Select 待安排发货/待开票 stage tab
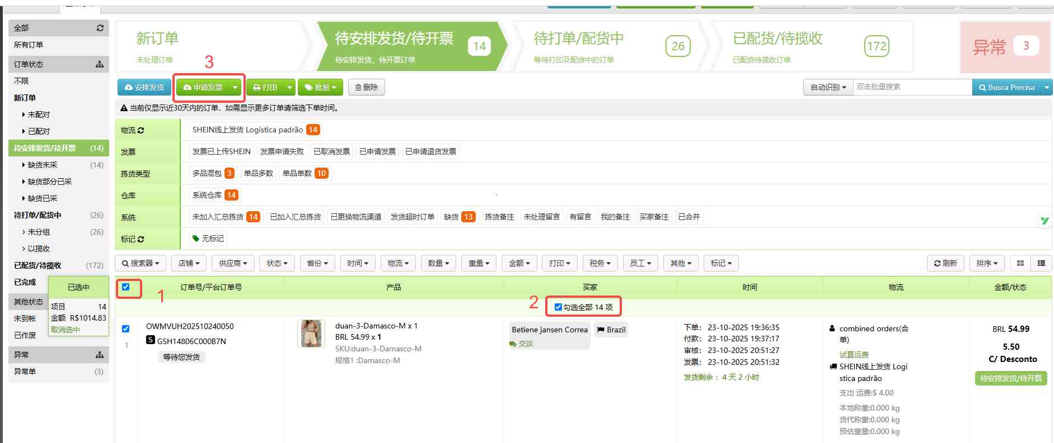 [x=411, y=46]
